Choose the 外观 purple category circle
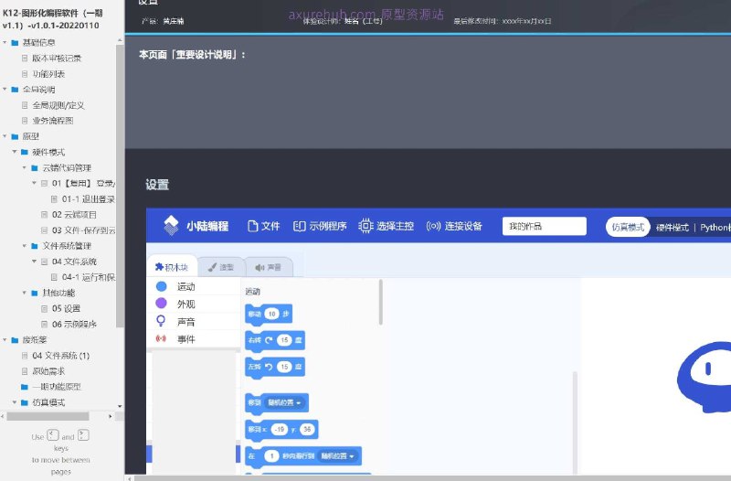 (162, 304)
